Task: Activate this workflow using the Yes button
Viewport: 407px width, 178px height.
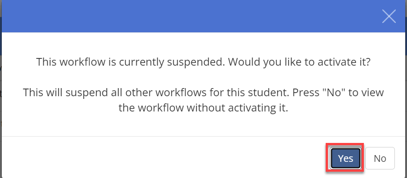Action: (x=345, y=158)
